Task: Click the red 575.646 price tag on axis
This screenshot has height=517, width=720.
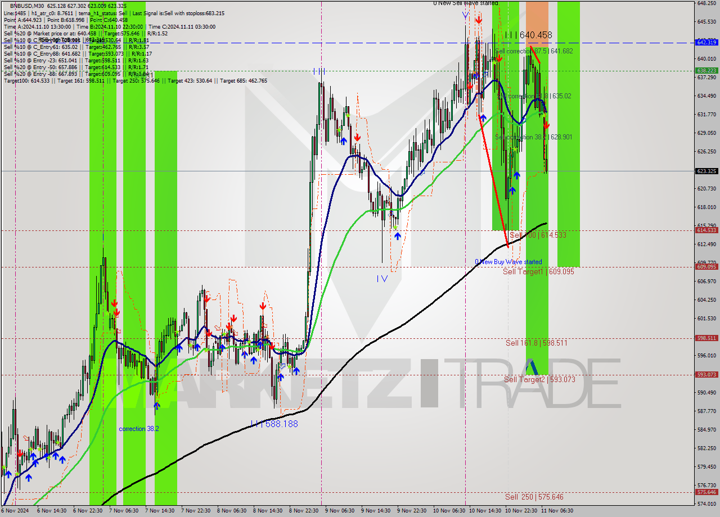Action: tap(706, 492)
